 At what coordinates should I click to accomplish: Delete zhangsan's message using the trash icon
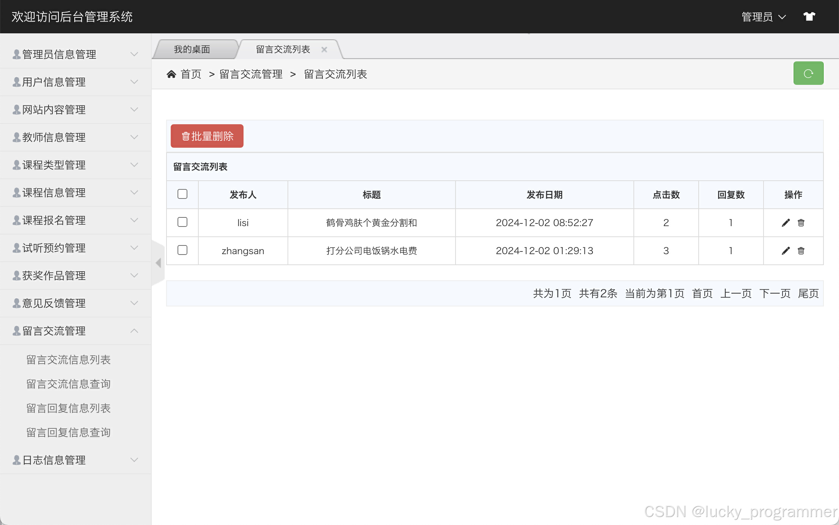801,251
